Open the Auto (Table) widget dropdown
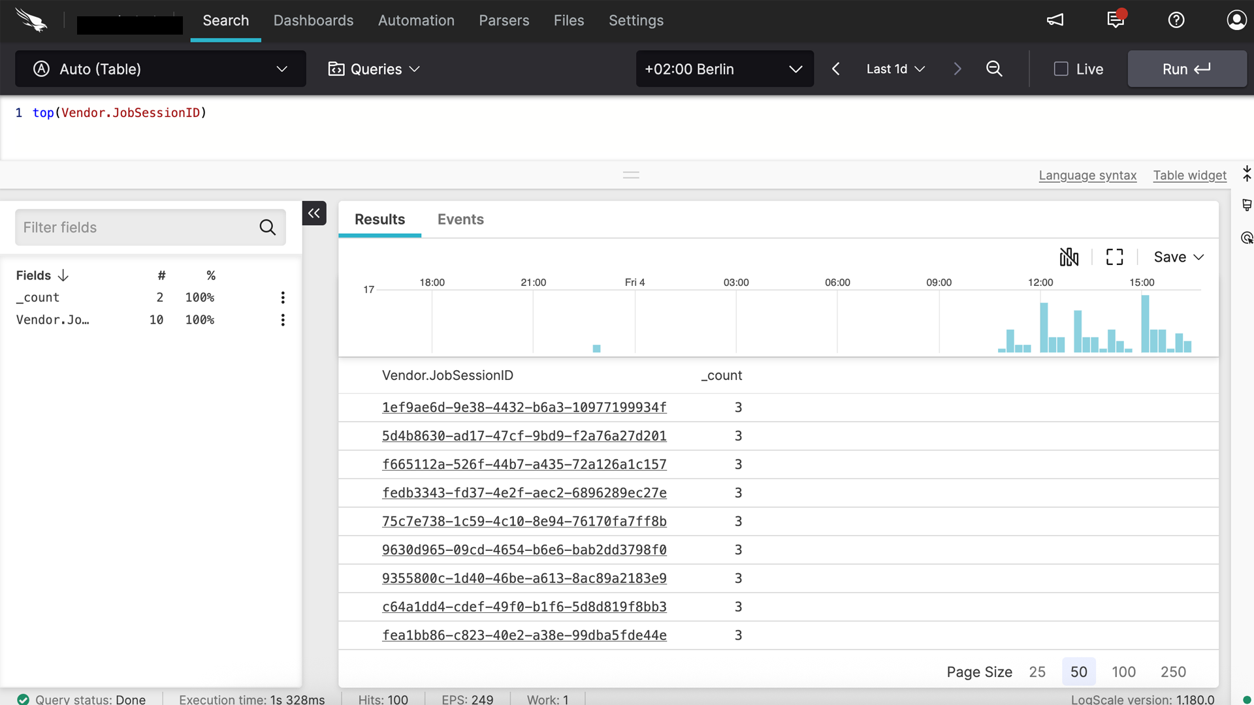The width and height of the screenshot is (1254, 705). (x=160, y=69)
